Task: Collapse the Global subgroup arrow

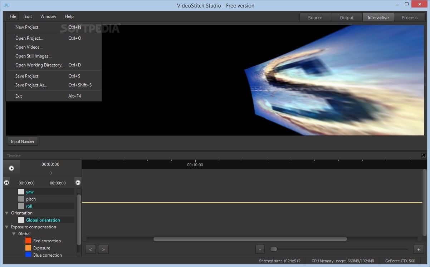Action: [14, 234]
